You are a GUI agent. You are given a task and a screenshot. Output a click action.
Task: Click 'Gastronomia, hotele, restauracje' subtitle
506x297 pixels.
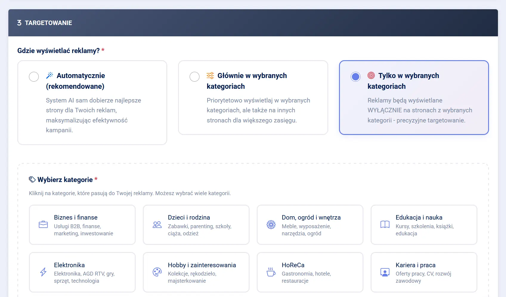306,277
